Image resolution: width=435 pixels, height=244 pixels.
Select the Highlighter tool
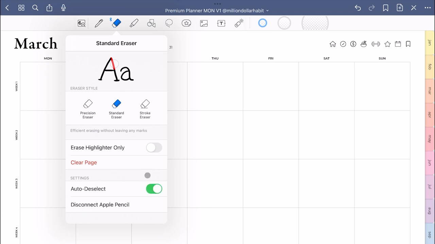point(134,23)
